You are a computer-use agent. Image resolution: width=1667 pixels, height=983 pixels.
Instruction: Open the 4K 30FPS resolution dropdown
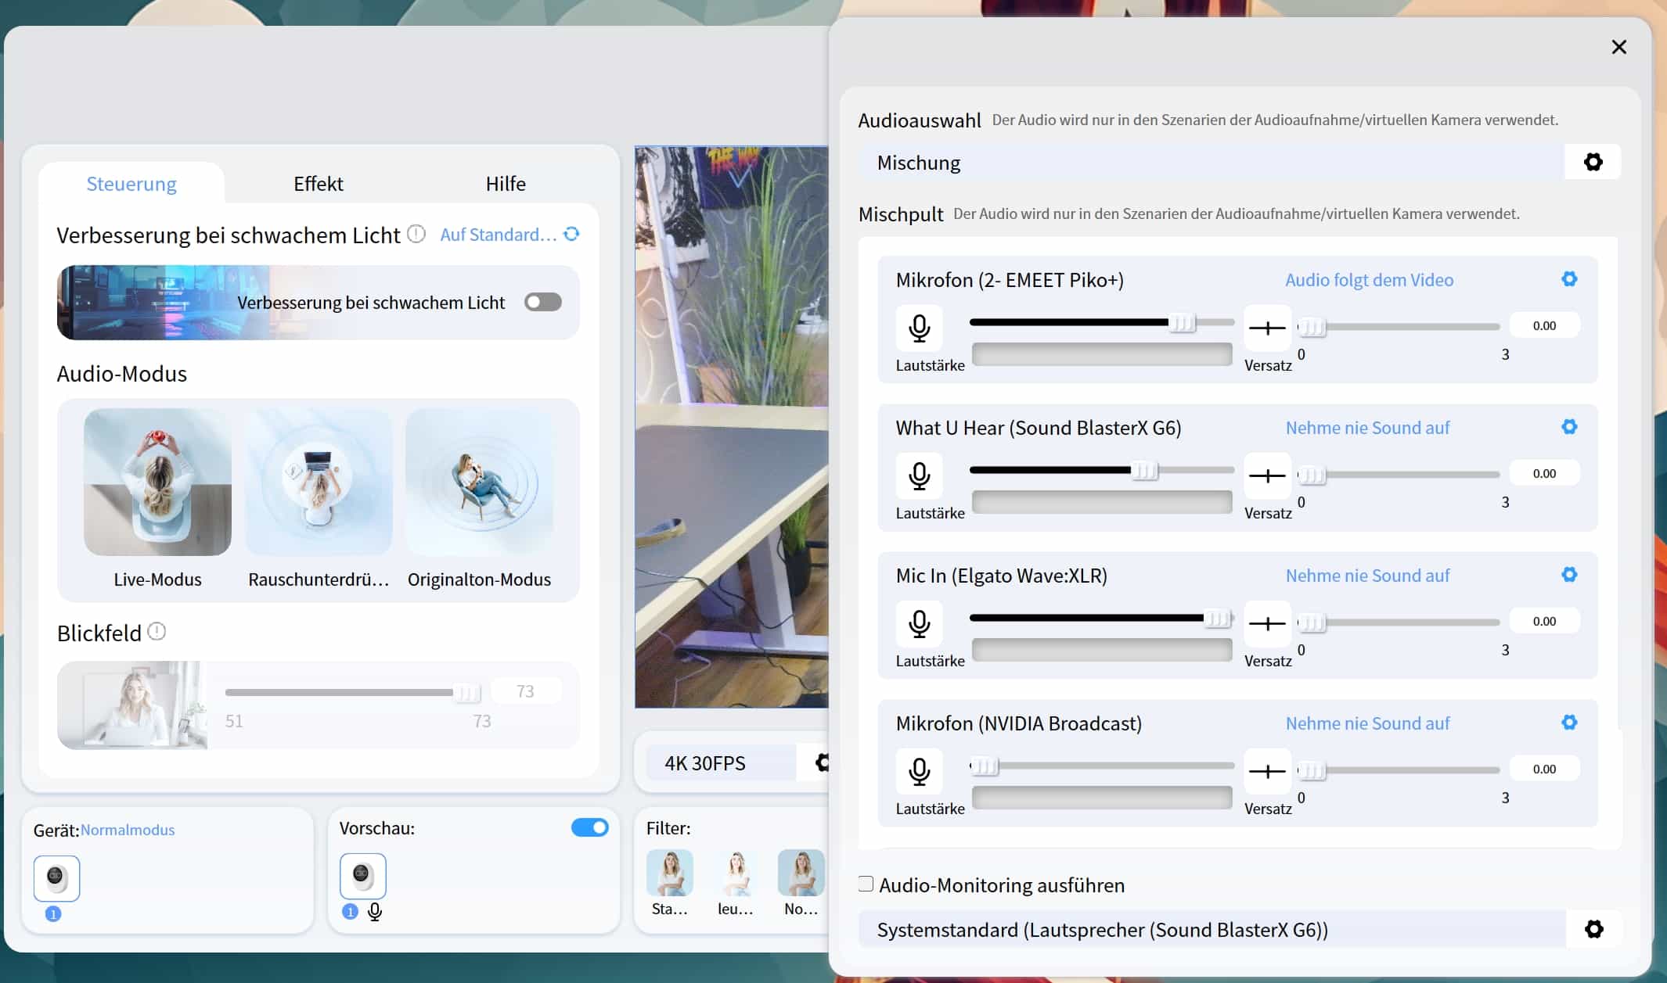pos(720,763)
